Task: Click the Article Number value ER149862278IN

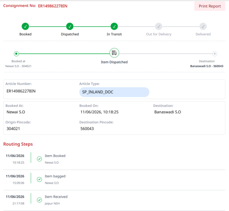Action: pos(21,91)
